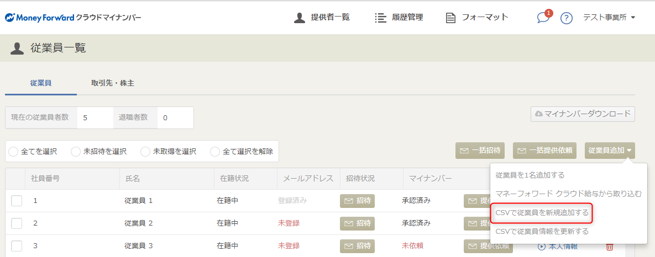Click the 一括提供依頼 button
655x257 pixels.
point(545,151)
